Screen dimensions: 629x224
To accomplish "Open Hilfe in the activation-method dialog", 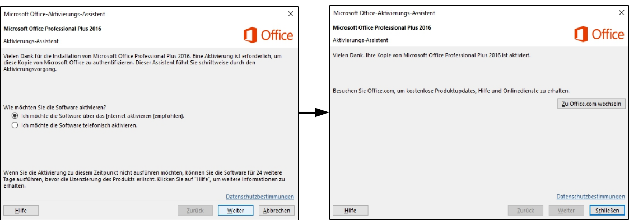I will click(x=21, y=211).
